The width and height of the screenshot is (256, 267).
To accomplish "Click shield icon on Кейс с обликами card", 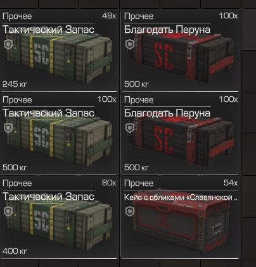I will pos(130,211).
